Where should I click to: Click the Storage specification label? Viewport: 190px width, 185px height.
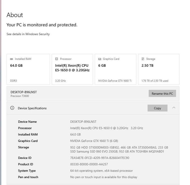coord(24,147)
